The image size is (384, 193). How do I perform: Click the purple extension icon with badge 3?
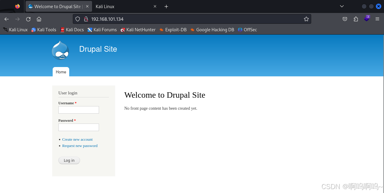click(x=367, y=19)
